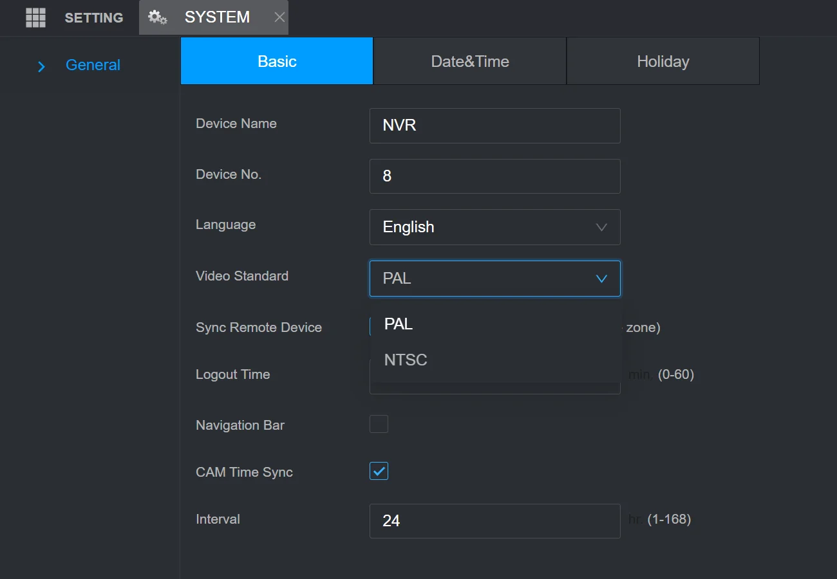Select General in the sidebar menu

point(93,65)
